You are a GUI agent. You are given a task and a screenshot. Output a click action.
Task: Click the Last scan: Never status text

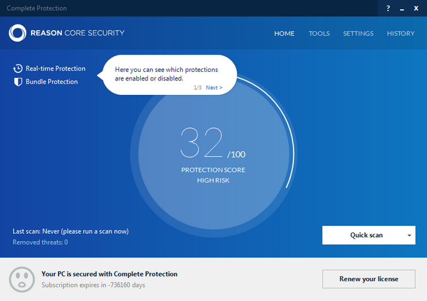(x=70, y=231)
